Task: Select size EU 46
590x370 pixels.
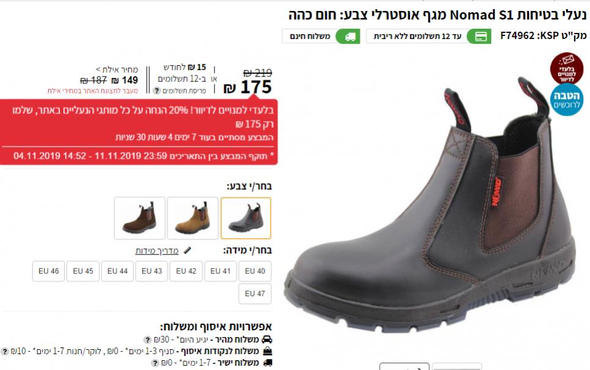Action: [x=48, y=271]
